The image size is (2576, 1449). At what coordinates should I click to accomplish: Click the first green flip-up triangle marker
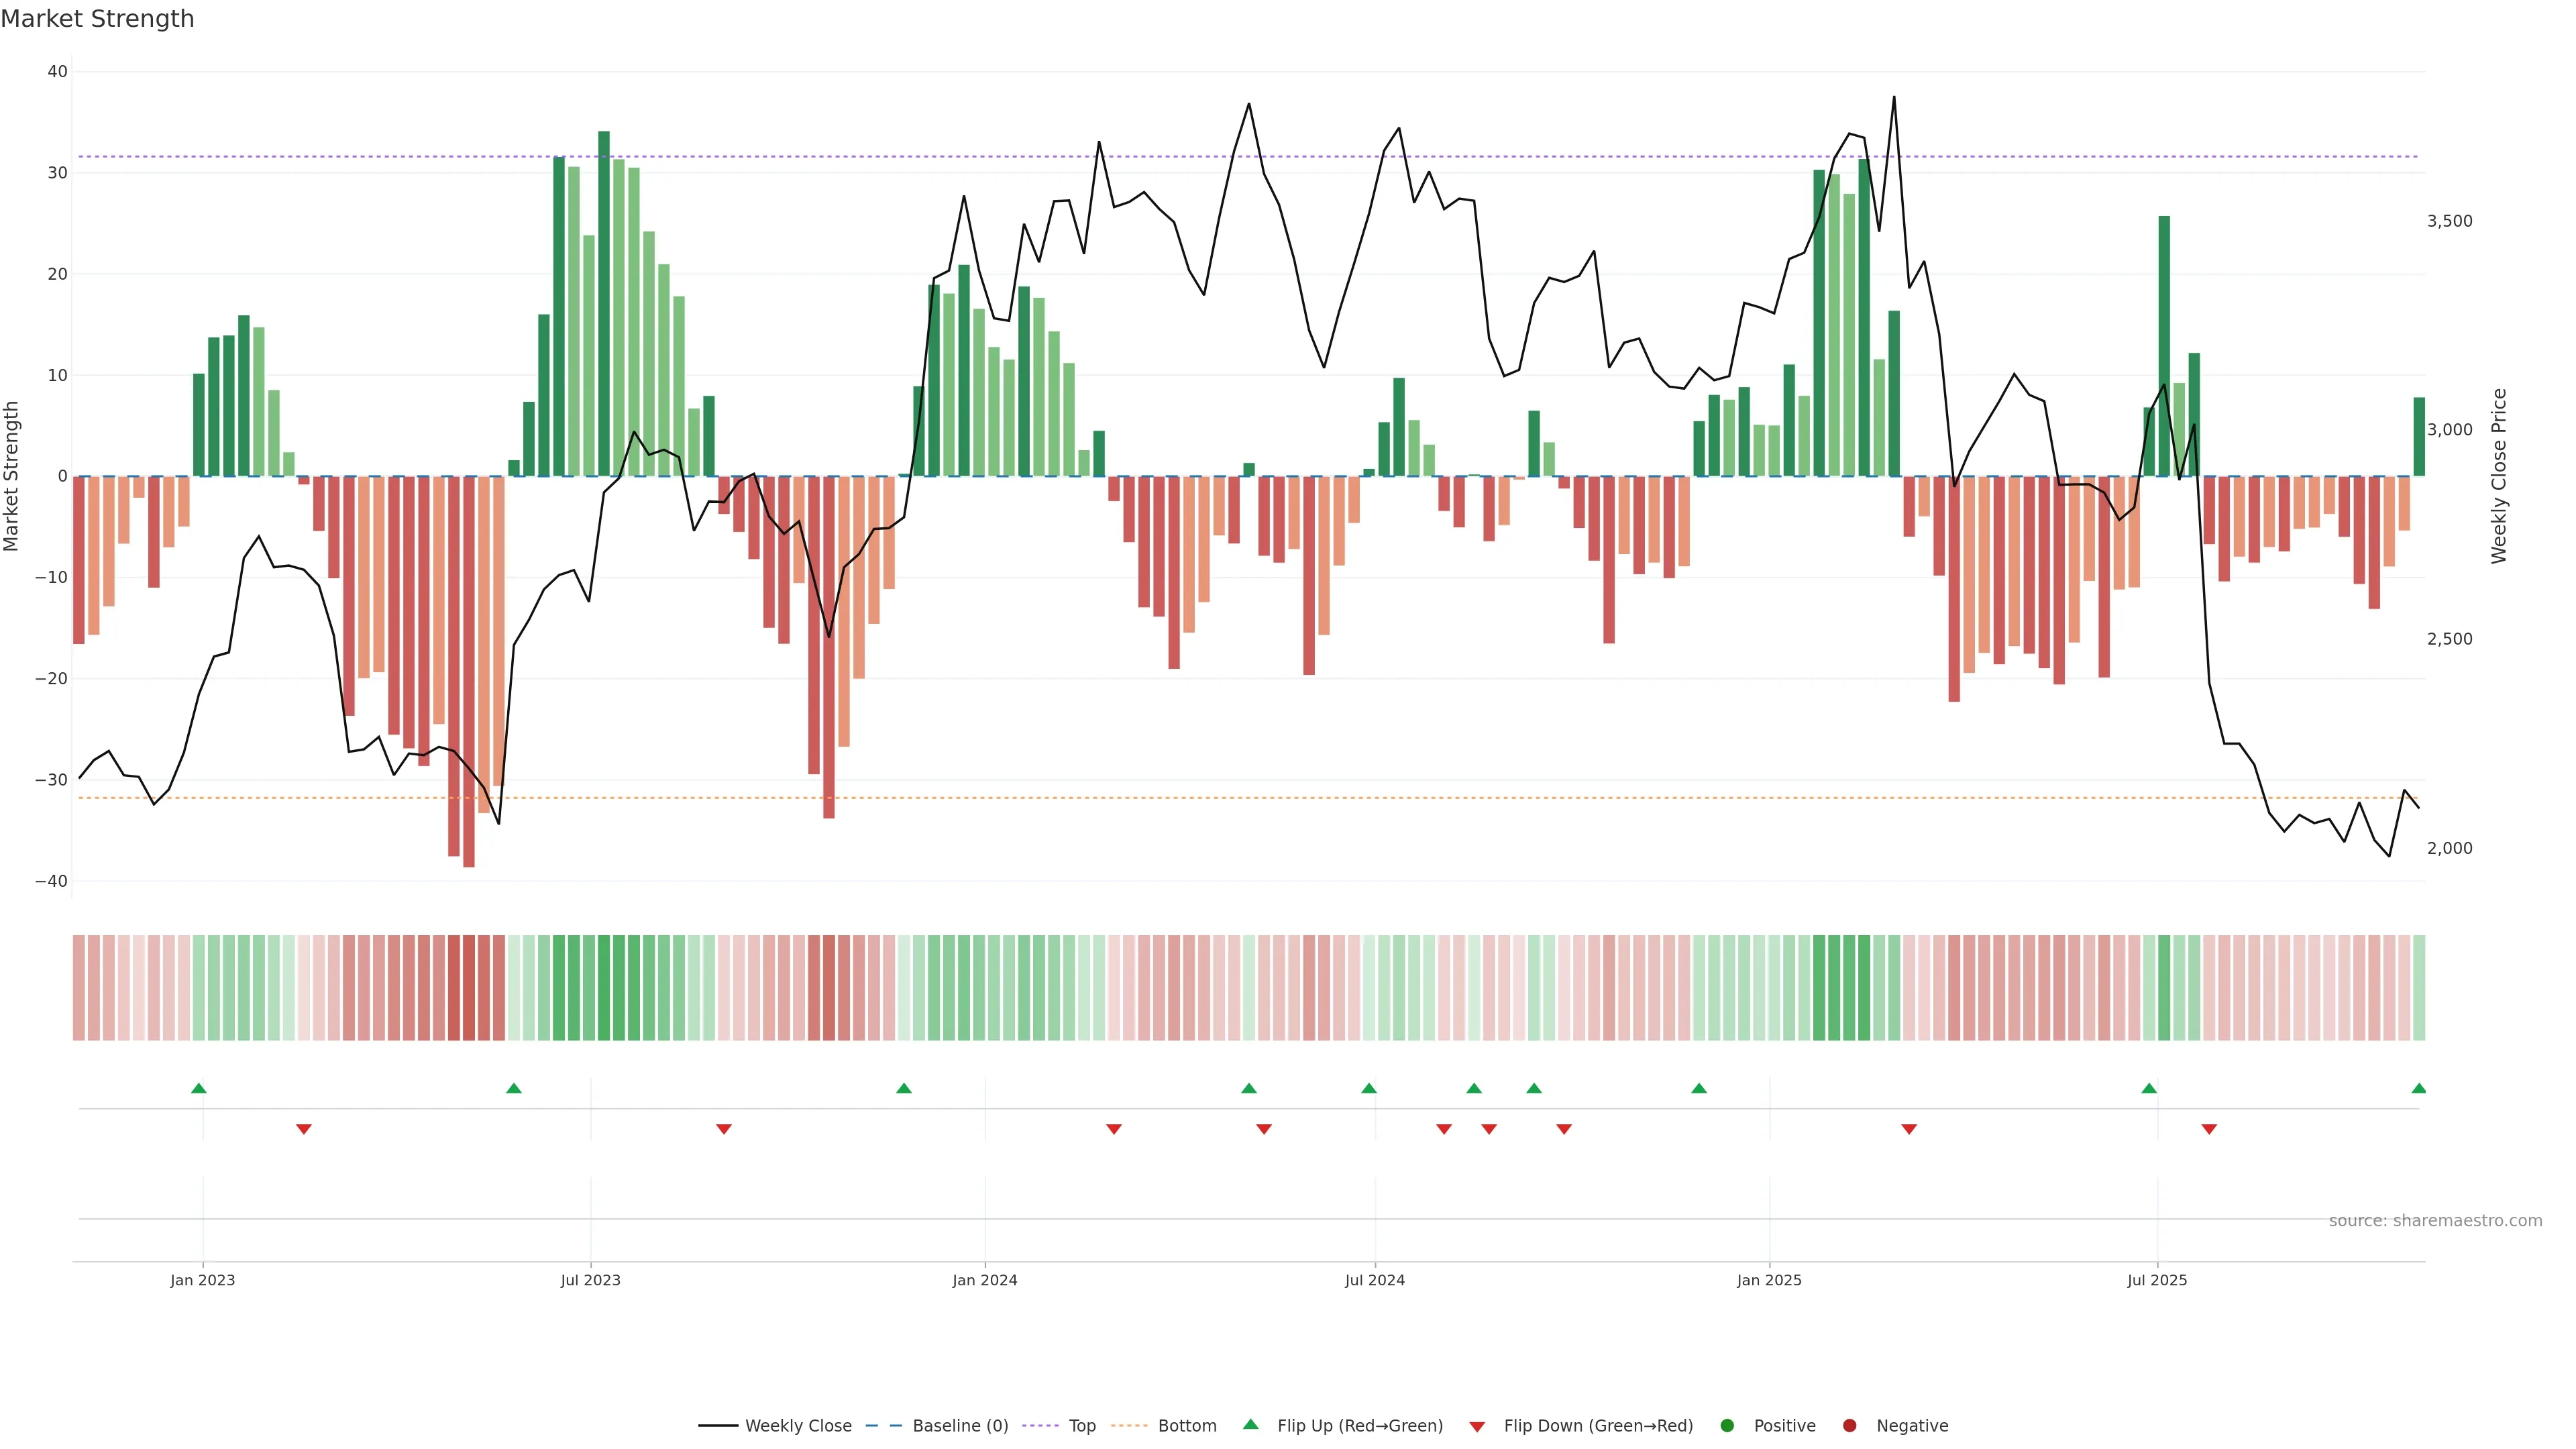(199, 1088)
